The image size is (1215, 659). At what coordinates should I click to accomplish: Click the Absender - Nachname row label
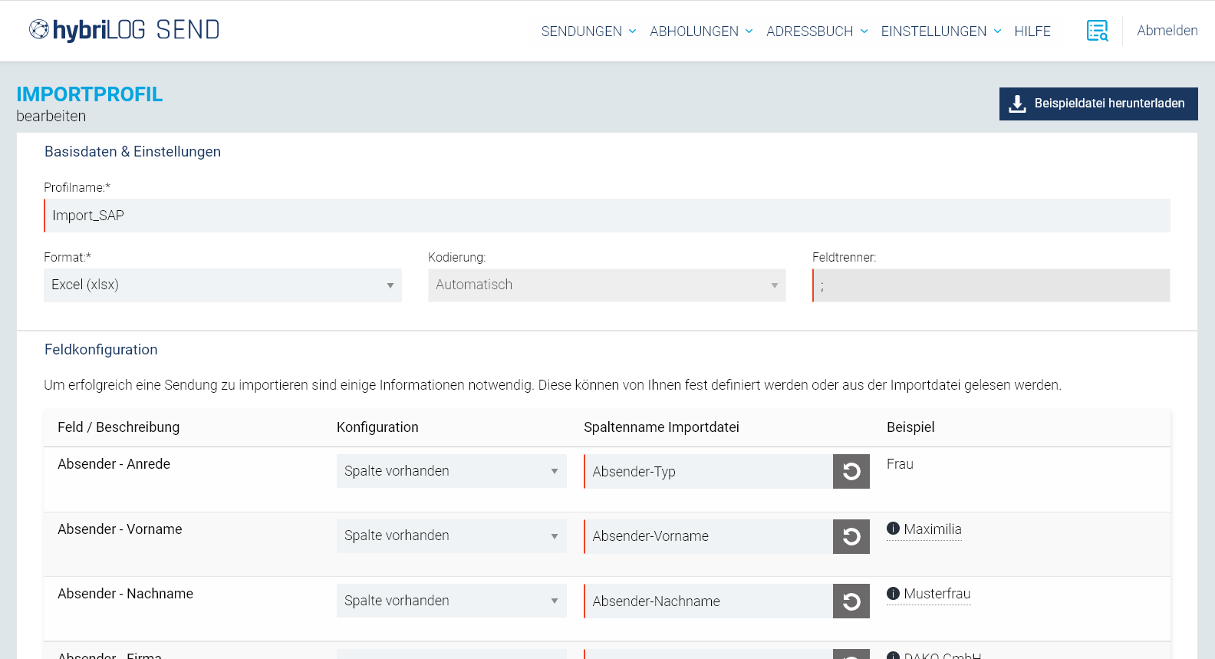click(x=125, y=594)
